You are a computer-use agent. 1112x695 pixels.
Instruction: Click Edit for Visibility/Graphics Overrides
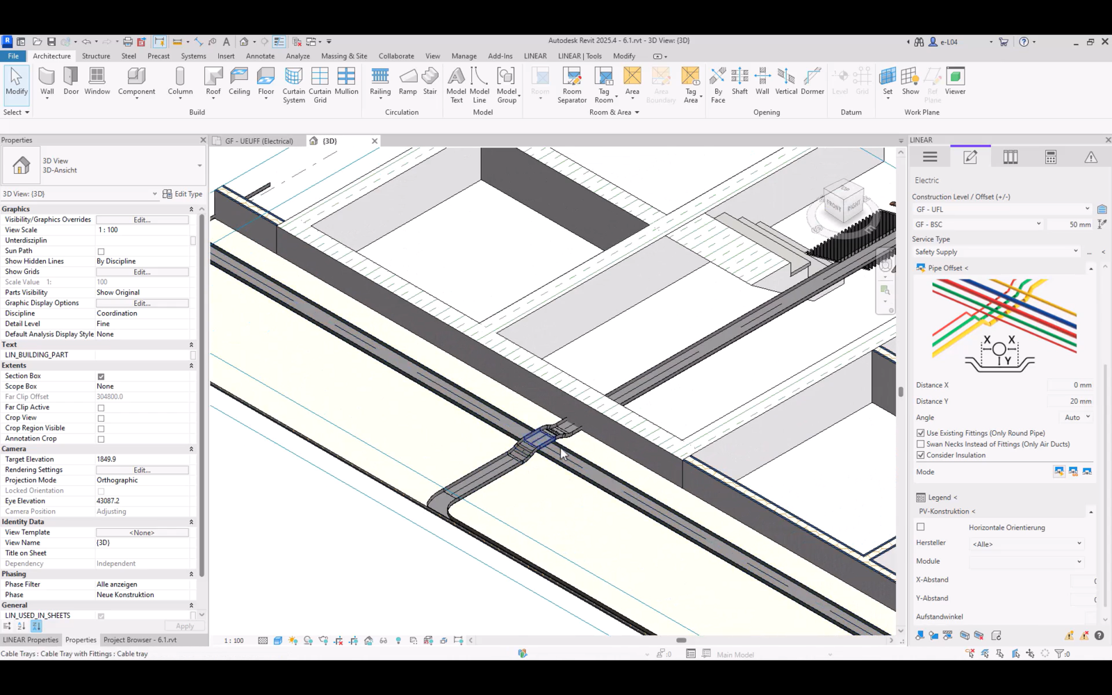coord(142,220)
